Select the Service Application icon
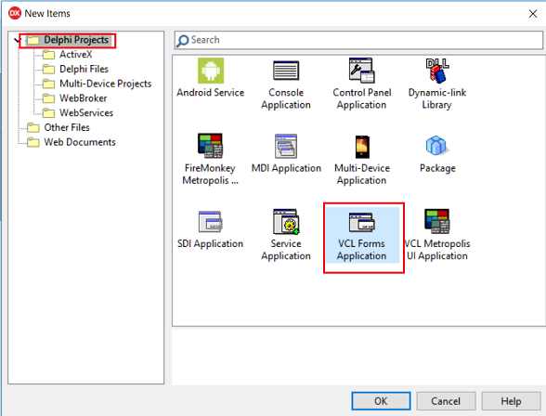The image size is (546, 416). (286, 221)
